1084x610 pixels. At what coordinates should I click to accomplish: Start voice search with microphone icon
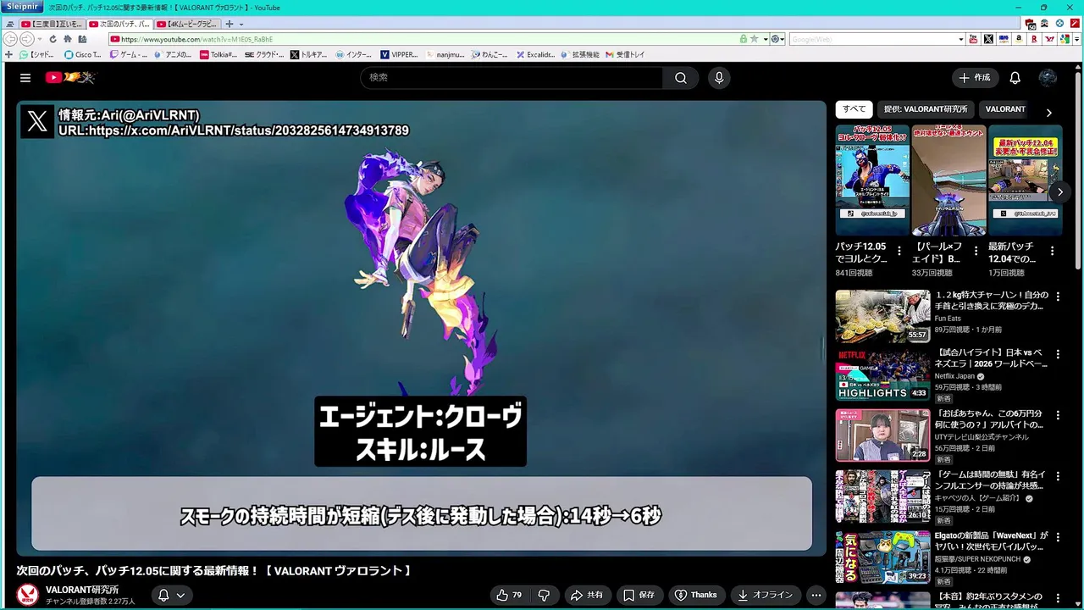coord(719,78)
